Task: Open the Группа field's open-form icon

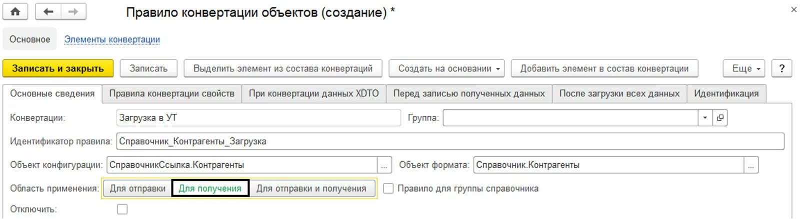Action: click(x=720, y=118)
